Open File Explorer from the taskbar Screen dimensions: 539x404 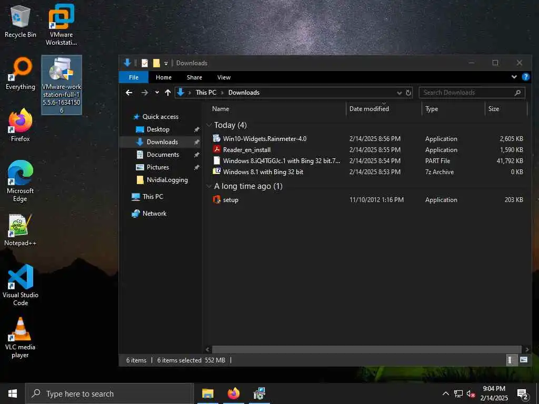tap(207, 393)
